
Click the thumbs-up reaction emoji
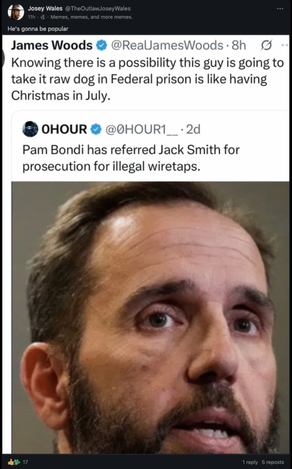click(x=11, y=462)
